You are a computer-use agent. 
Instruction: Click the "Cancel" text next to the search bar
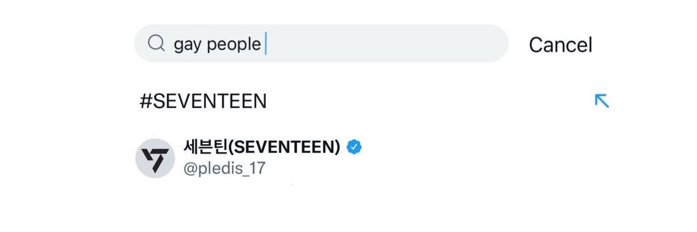(x=561, y=45)
